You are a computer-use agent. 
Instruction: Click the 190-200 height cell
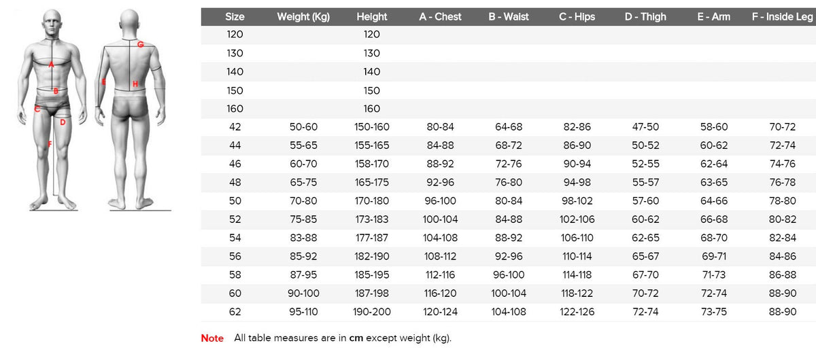pos(371,312)
